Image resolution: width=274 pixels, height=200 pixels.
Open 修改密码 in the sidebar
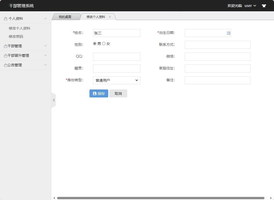coord(16,37)
